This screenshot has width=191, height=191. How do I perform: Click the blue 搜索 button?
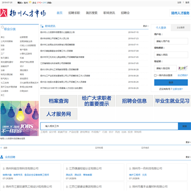(x=185, y=126)
